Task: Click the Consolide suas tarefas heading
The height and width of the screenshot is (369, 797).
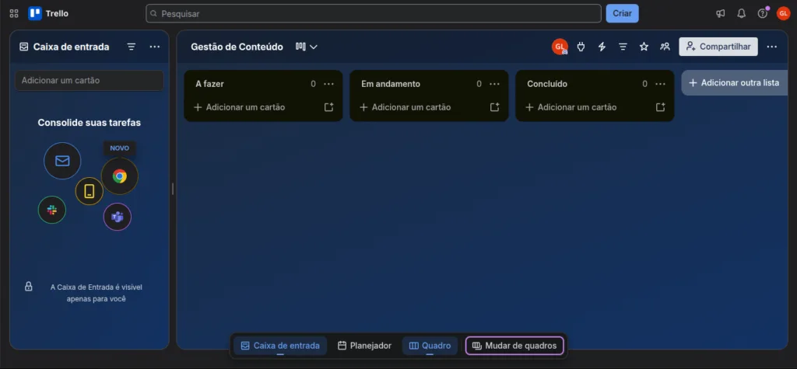Action: (x=90, y=123)
